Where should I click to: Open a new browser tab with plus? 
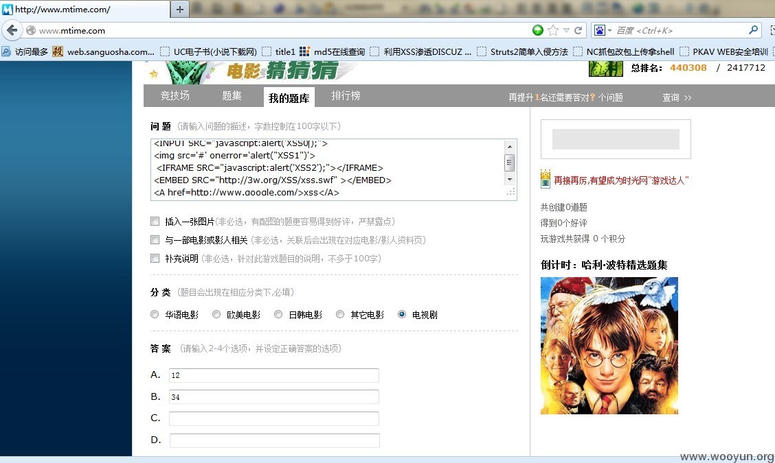click(180, 9)
